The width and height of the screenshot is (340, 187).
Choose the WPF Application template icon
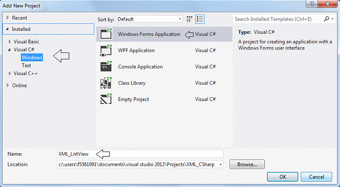pyautogui.click(x=106, y=51)
